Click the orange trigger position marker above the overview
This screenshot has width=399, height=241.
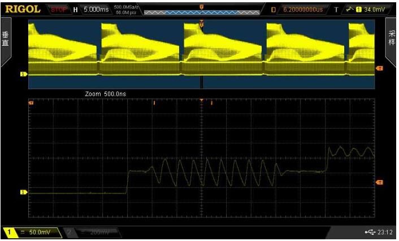[x=201, y=23]
